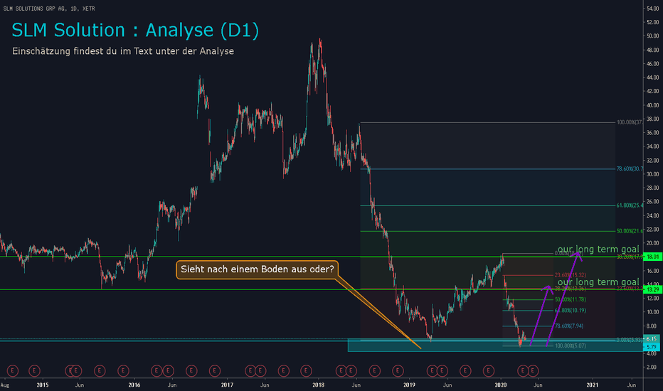The image size is (663, 391).
Task: Click the leftmost earnings E marker
Action: [x=12, y=370]
